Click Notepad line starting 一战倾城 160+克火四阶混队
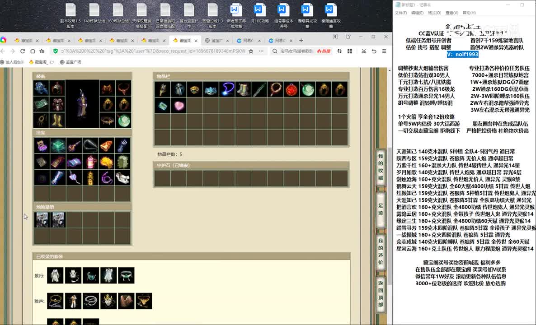 pos(453,235)
